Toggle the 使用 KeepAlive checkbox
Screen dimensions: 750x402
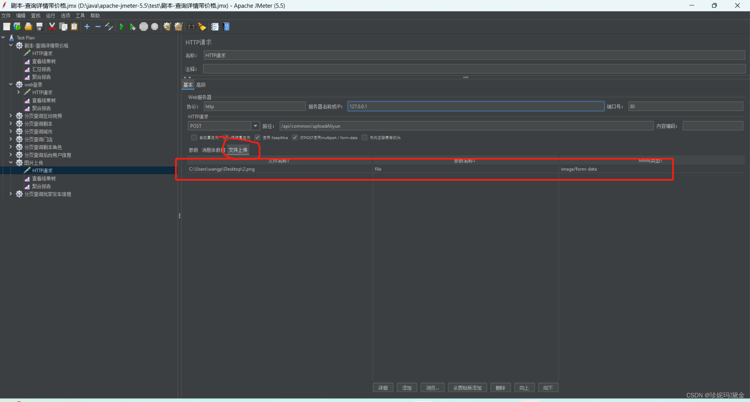tap(257, 138)
